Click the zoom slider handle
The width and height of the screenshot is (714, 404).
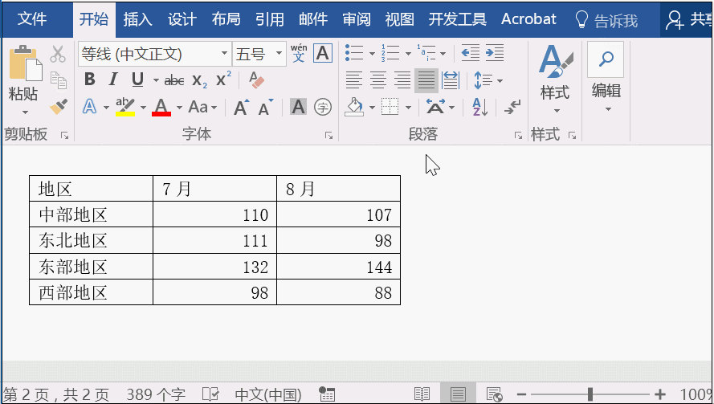[590, 394]
